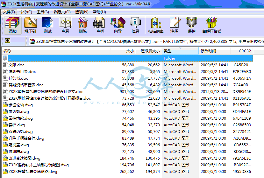This screenshot has height=178, width=264.
Task: Select Z32K型摇臂钻床变速箱的改进设计开题报告.doc
Action: 50,98
